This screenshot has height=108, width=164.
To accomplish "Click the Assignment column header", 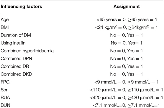I will pos(127,6).
